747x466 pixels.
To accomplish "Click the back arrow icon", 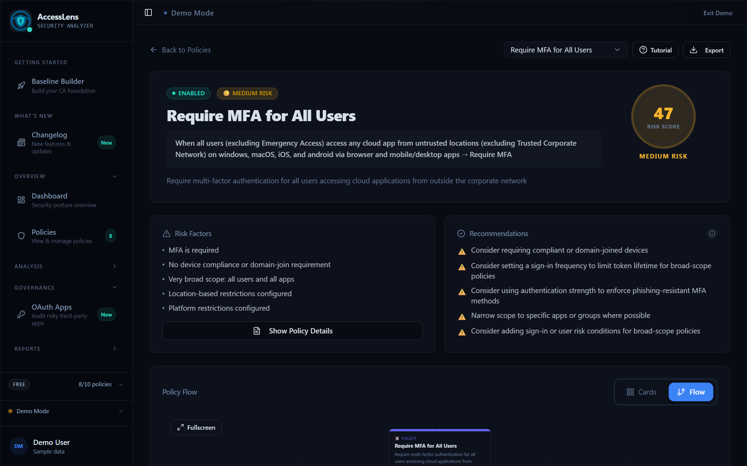I will (153, 50).
